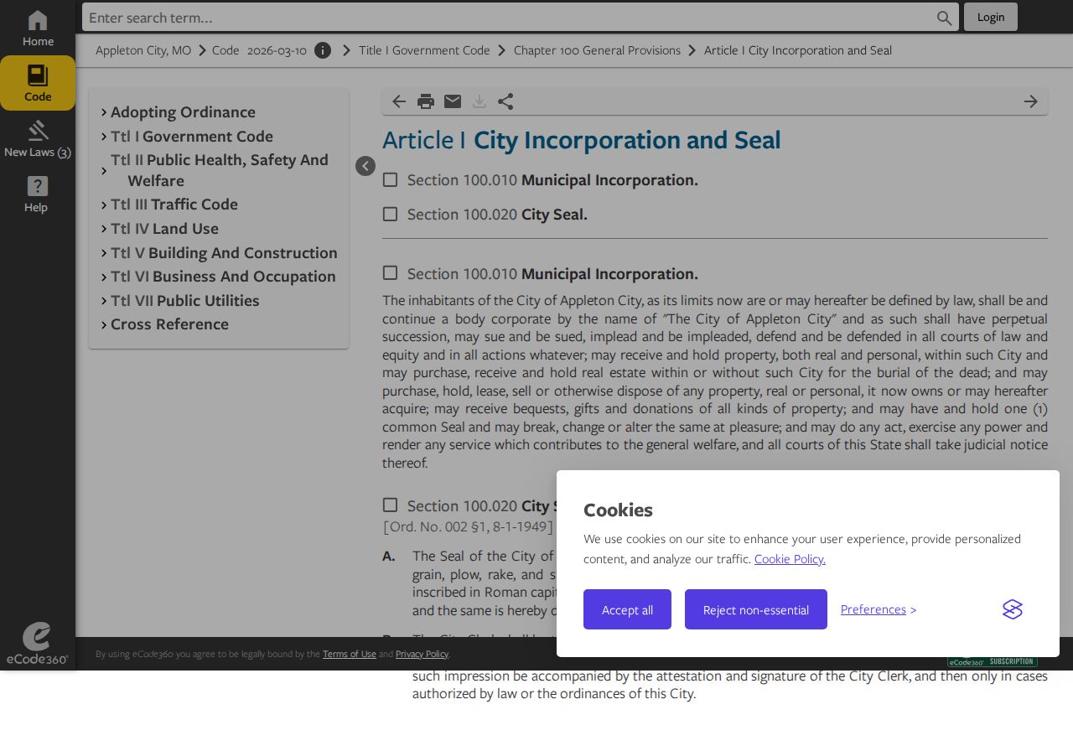Collapse the table of contents panel
The width and height of the screenshot is (1073, 756).
tap(365, 166)
